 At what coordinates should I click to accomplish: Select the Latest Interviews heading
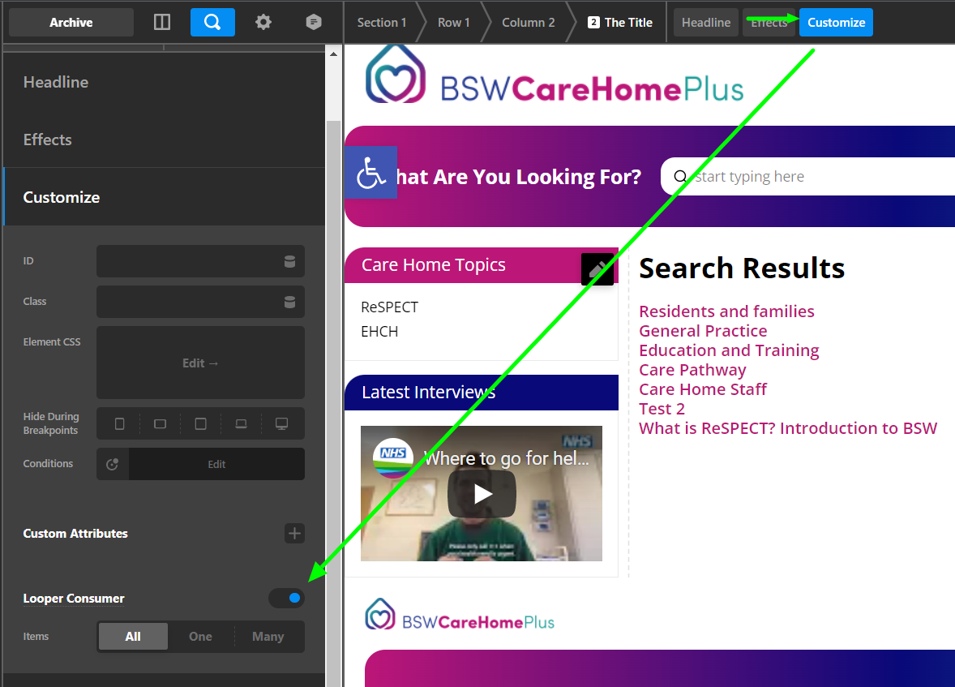coord(429,392)
